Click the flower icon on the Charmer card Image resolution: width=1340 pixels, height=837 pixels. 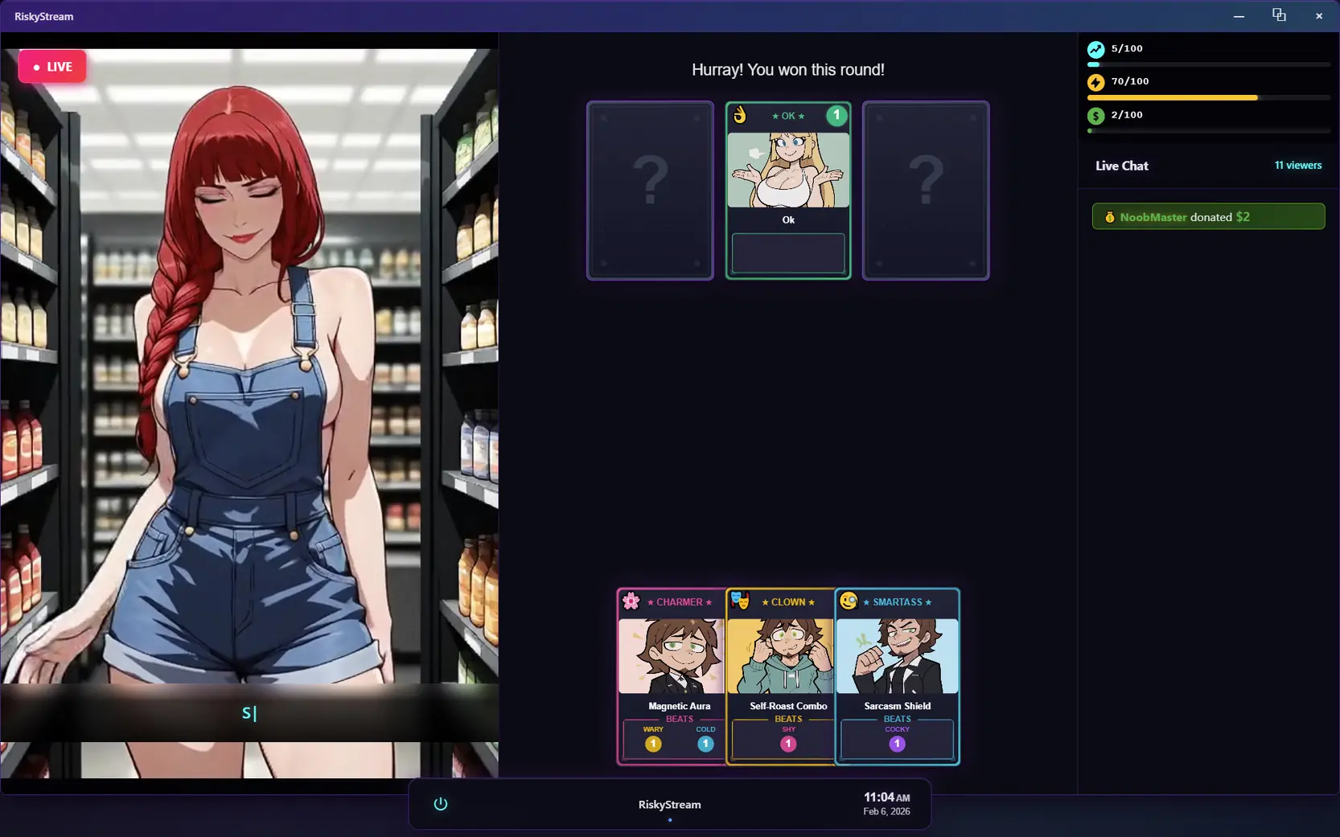click(x=631, y=601)
